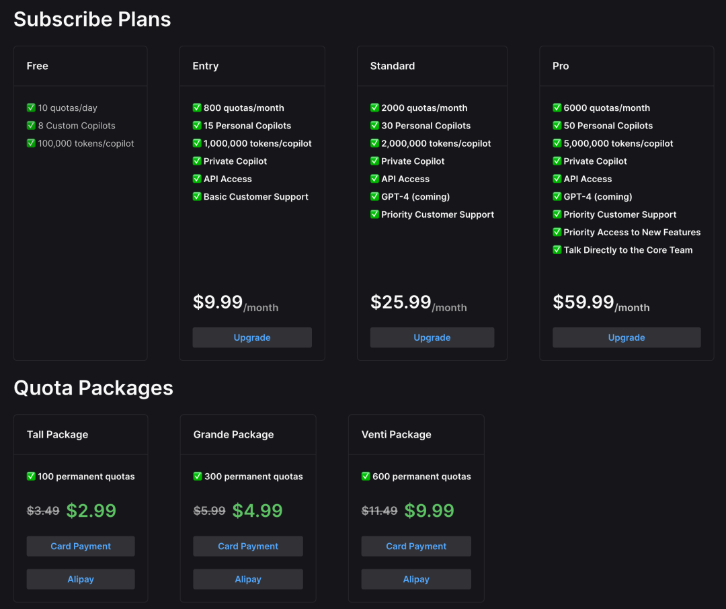Select Card Payment for Grande Package

(x=248, y=546)
